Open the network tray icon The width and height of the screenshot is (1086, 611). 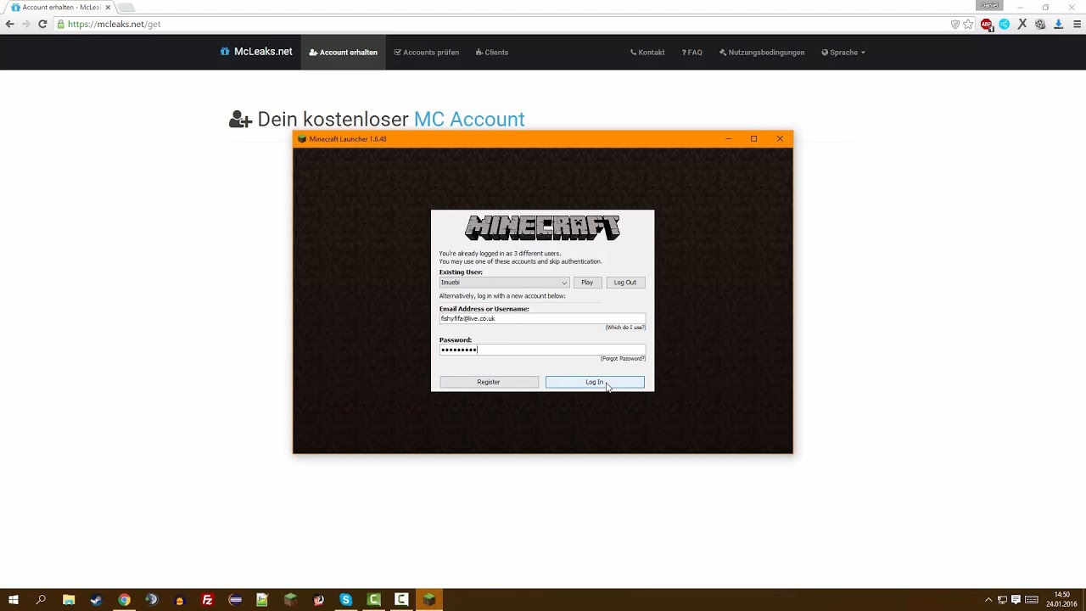(1002, 600)
